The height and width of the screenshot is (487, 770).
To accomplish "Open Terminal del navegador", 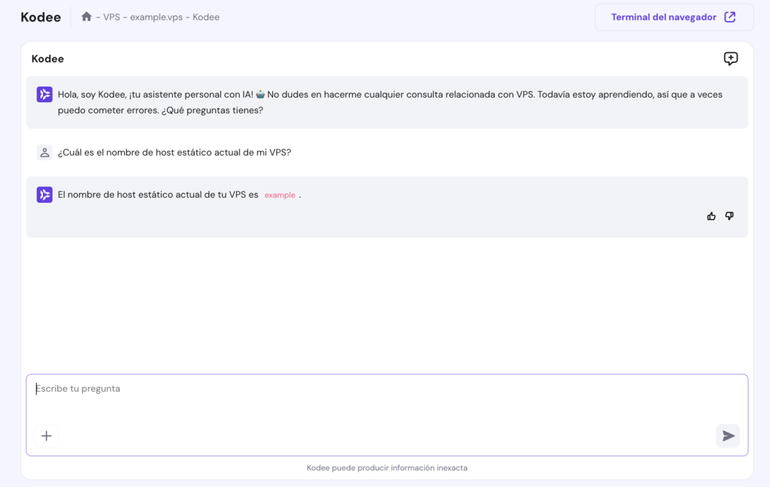I will (x=665, y=17).
